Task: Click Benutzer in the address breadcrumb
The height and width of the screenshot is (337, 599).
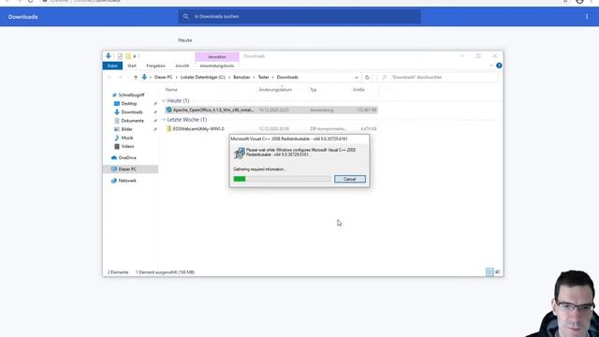Action: 241,77
